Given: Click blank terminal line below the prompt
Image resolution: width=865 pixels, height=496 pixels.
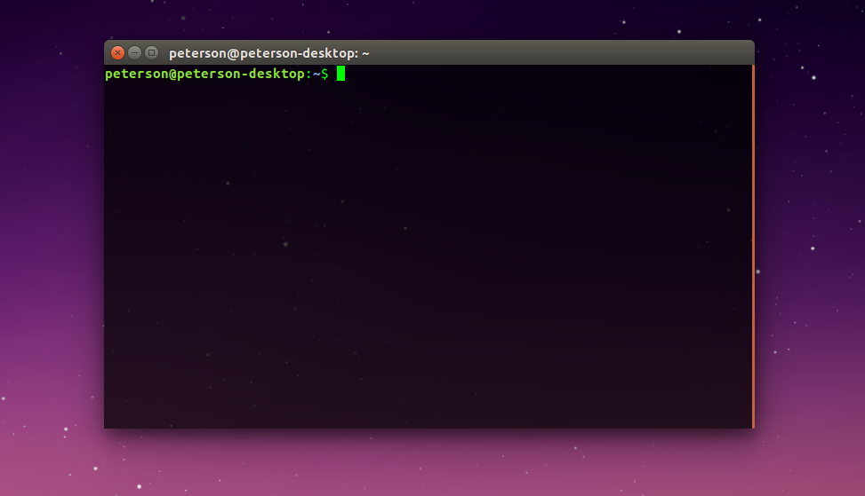Looking at the screenshot, I should pos(267,91).
